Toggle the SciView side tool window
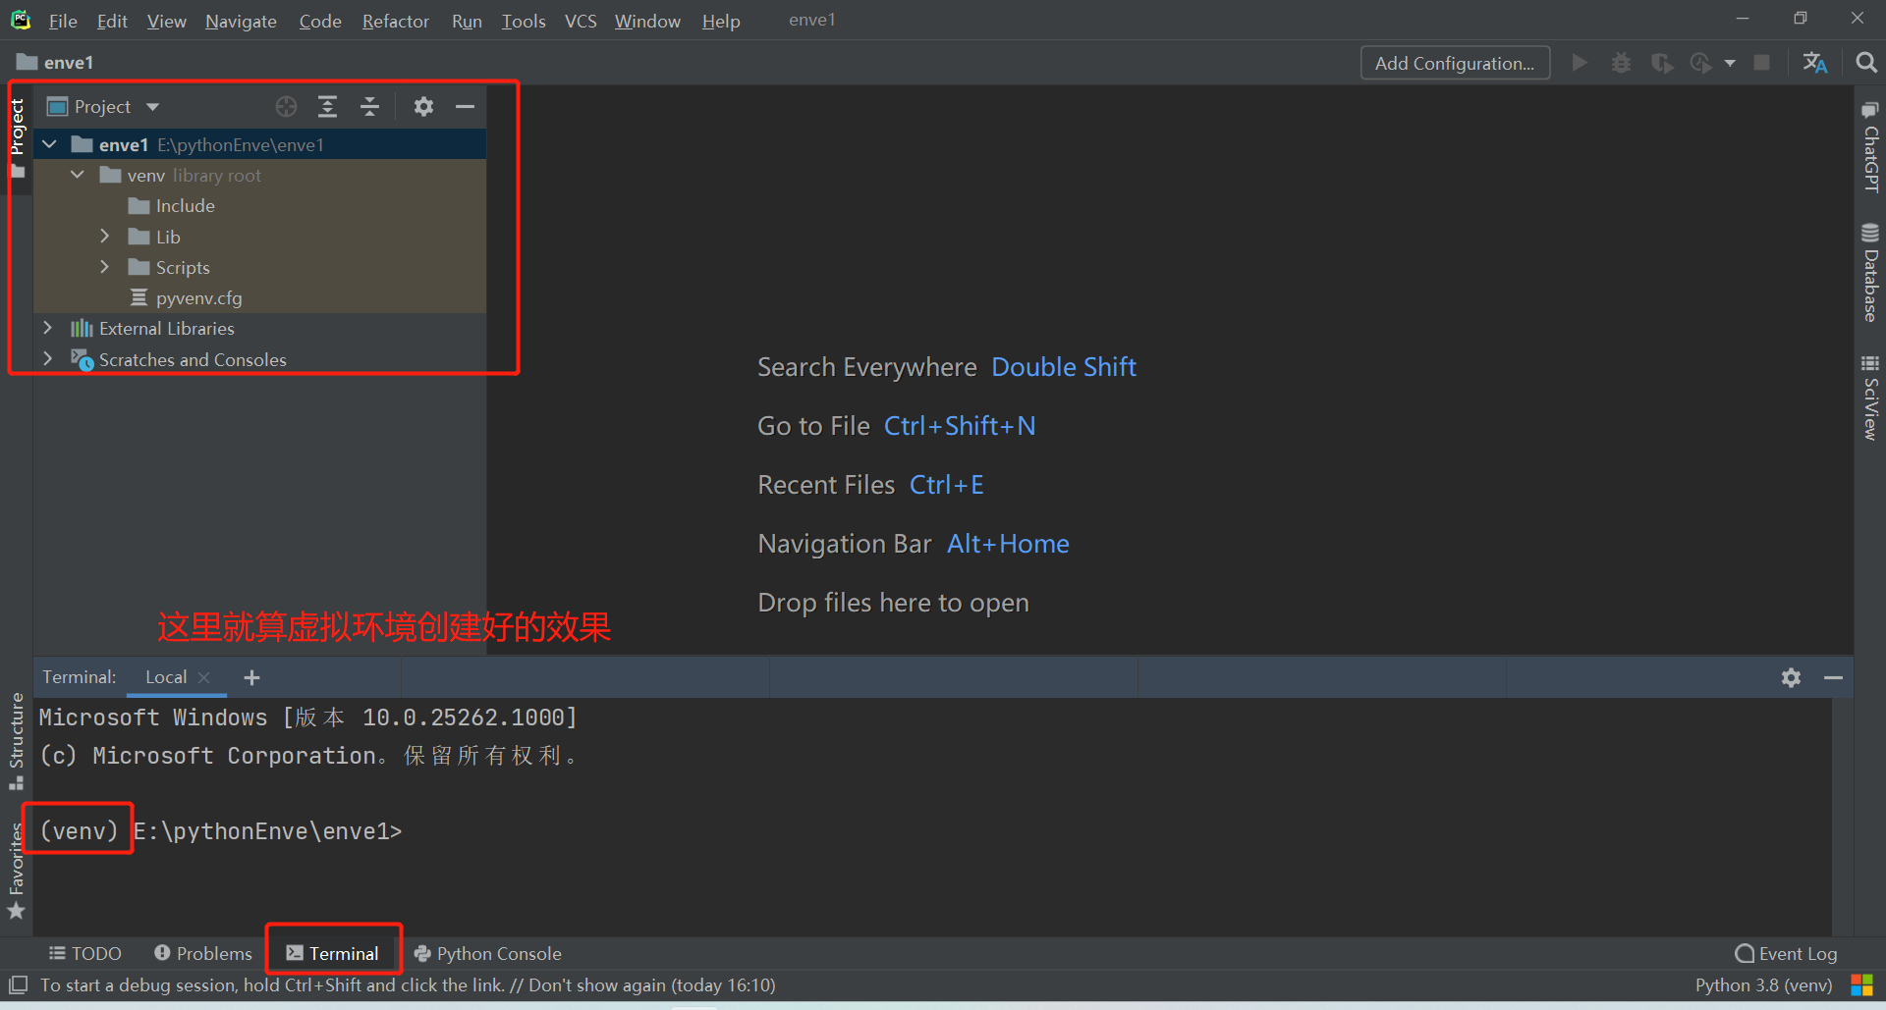1886x1010 pixels. pos(1870,398)
